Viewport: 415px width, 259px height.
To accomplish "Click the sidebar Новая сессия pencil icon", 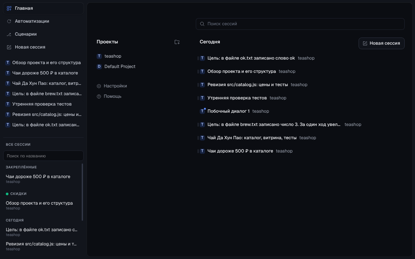I will pyautogui.click(x=9, y=47).
